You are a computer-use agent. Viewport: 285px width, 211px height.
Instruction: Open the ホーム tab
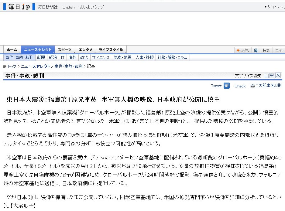pos(12,50)
